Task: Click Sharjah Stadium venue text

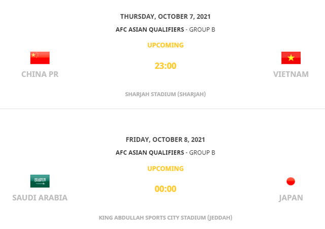Action: coord(165,94)
